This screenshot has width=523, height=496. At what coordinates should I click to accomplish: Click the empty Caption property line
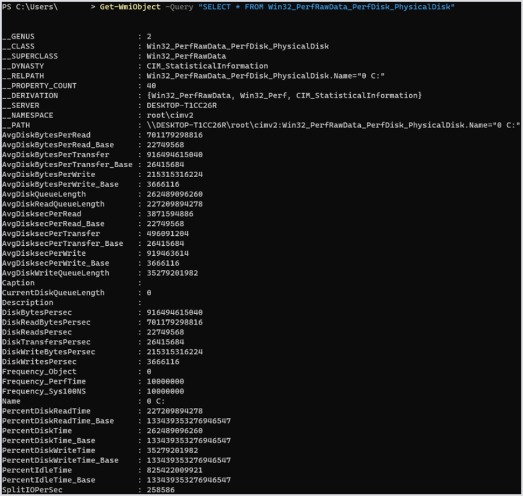[18, 283]
